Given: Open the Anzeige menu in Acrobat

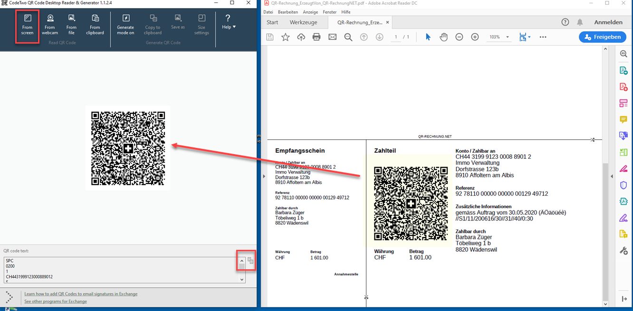Looking at the screenshot, I should (x=310, y=12).
